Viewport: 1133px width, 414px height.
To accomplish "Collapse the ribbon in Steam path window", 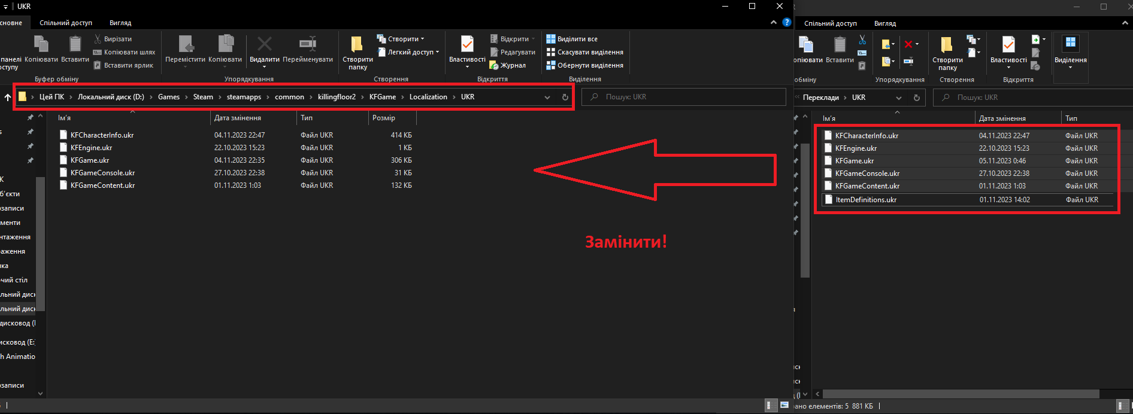I will click(774, 22).
